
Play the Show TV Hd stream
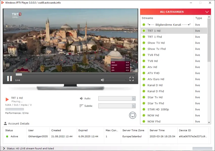pyautogui.click(x=174, y=43)
